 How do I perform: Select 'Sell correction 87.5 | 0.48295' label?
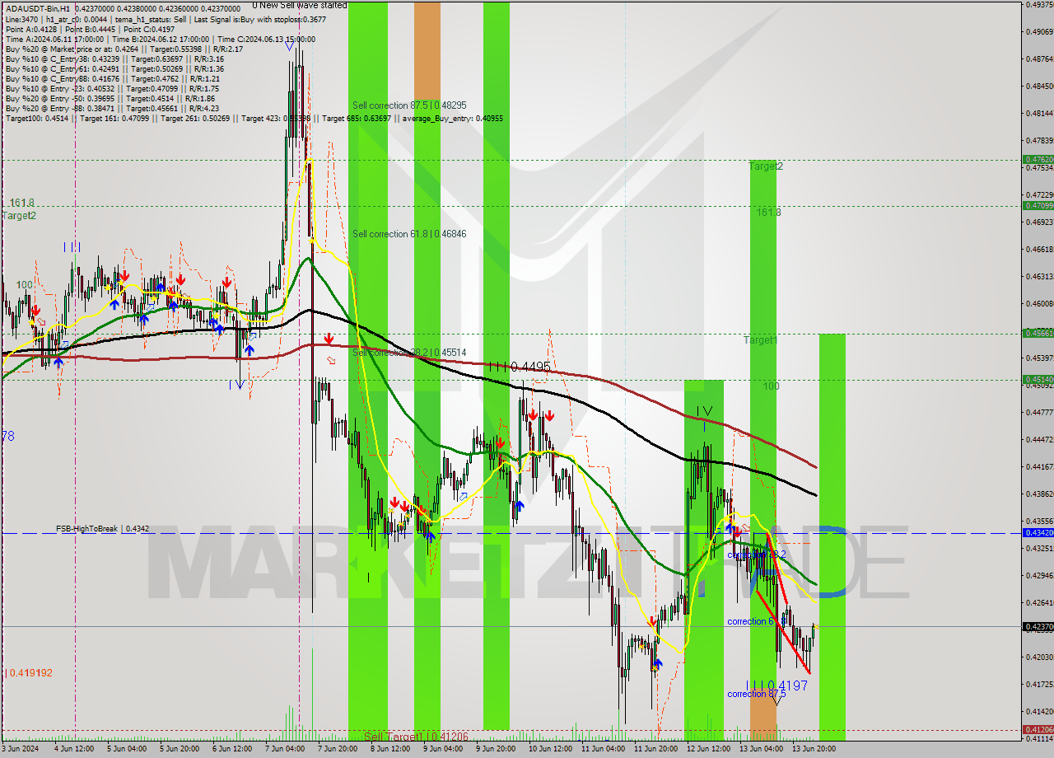(409, 105)
